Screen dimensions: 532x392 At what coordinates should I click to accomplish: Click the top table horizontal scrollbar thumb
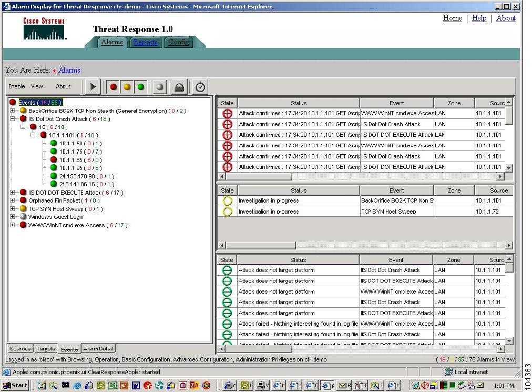tap(259, 176)
